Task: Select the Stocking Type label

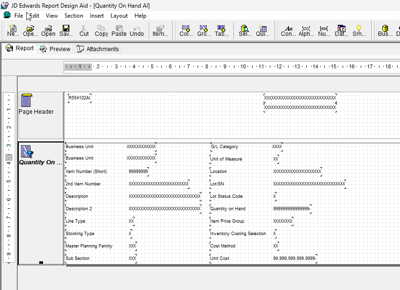Action: [x=80, y=234]
